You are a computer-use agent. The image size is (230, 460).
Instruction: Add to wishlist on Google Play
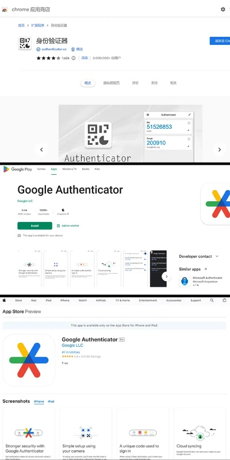click(68, 225)
